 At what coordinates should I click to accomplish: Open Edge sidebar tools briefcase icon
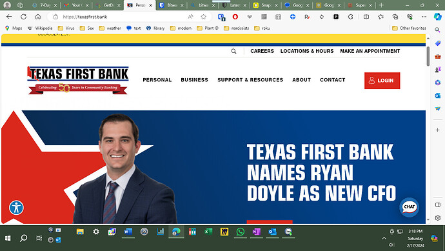438,56
